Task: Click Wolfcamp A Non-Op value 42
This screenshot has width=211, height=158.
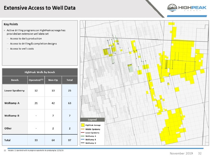Action: tap(53, 103)
